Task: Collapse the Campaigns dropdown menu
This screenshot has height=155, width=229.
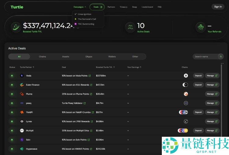Action: [x=80, y=7]
